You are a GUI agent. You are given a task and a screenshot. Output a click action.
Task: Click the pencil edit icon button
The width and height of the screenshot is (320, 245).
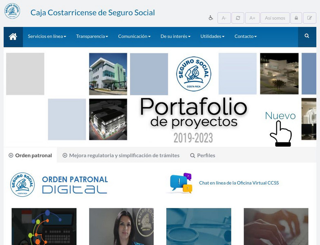pos(310,18)
